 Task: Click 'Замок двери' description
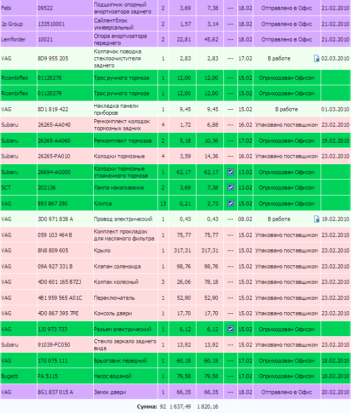pyautogui.click(x=110, y=392)
